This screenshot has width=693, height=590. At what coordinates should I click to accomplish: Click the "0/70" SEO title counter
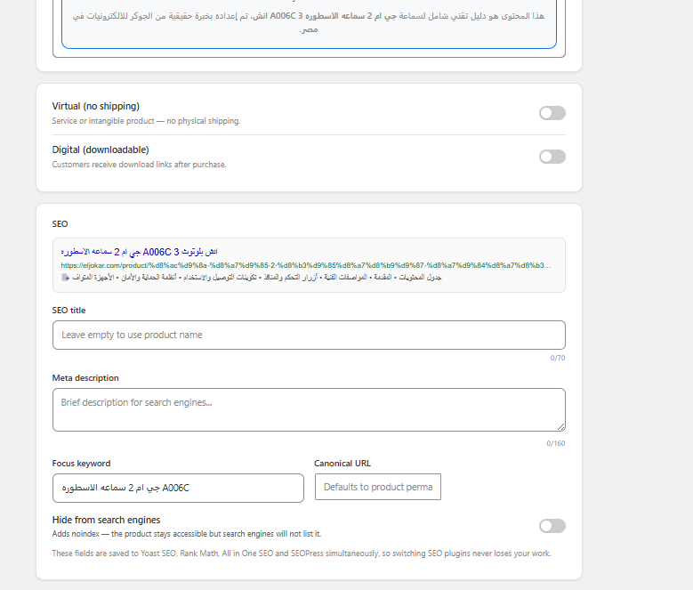point(557,358)
